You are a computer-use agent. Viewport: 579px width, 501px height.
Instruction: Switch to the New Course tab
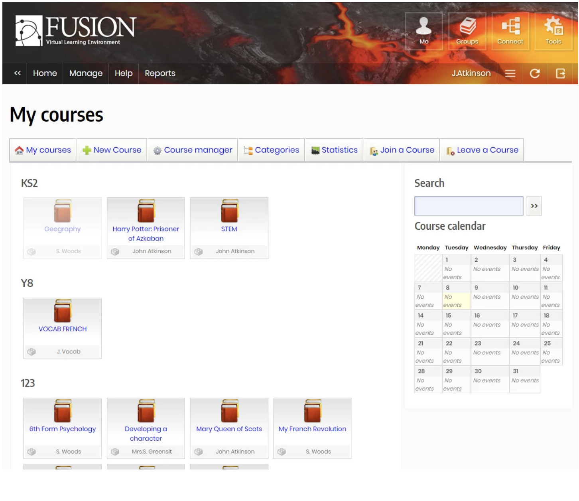click(112, 150)
